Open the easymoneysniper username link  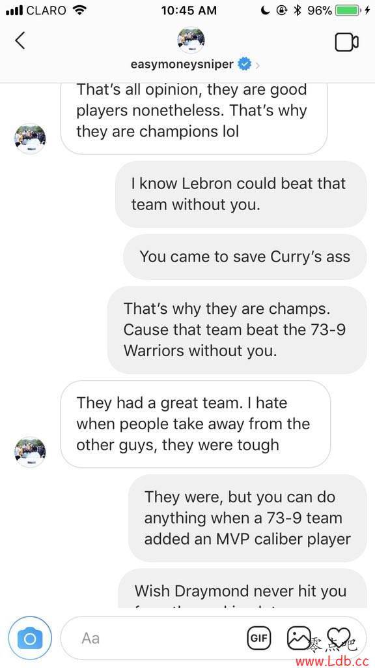click(x=182, y=65)
